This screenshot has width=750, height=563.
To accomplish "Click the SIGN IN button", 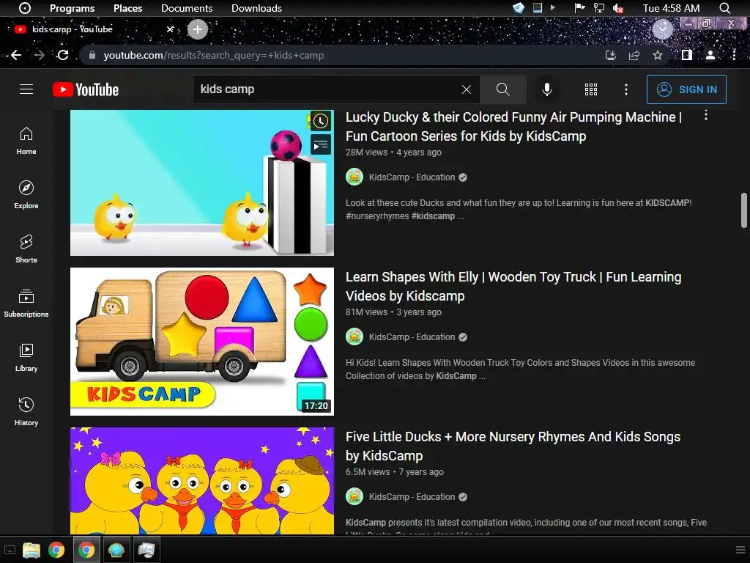I will (686, 89).
